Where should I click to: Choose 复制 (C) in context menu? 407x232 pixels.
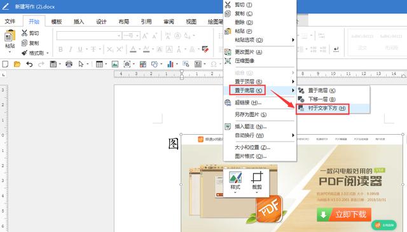[259, 13]
